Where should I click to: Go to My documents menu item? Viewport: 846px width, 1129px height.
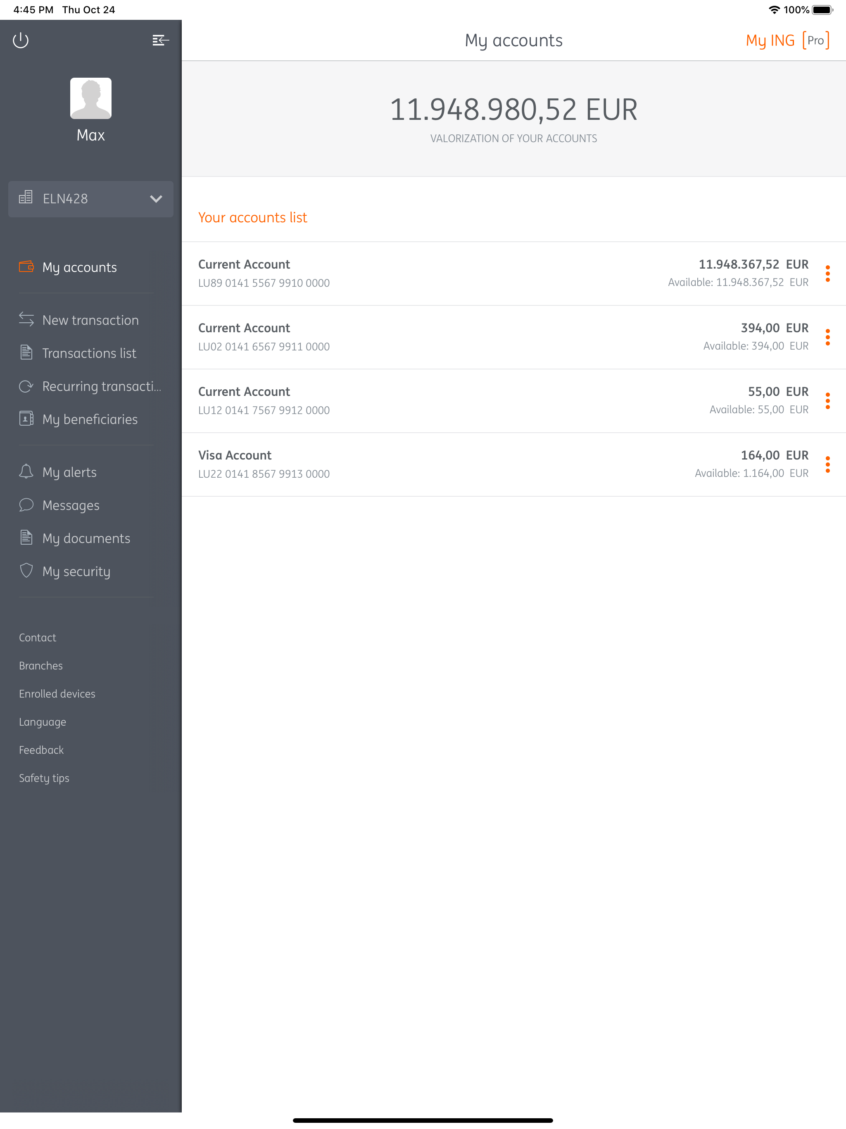[86, 538]
